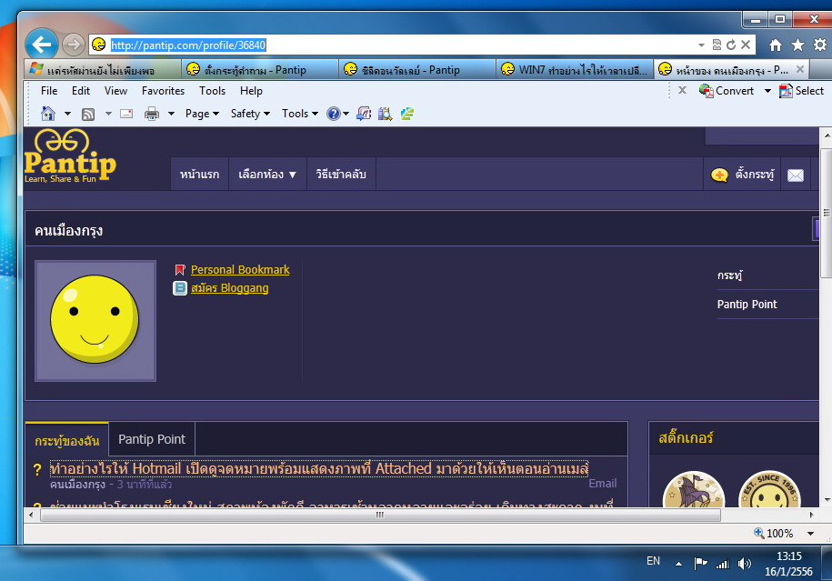Click the horizontal scrollbar thumb

[x=380, y=515]
